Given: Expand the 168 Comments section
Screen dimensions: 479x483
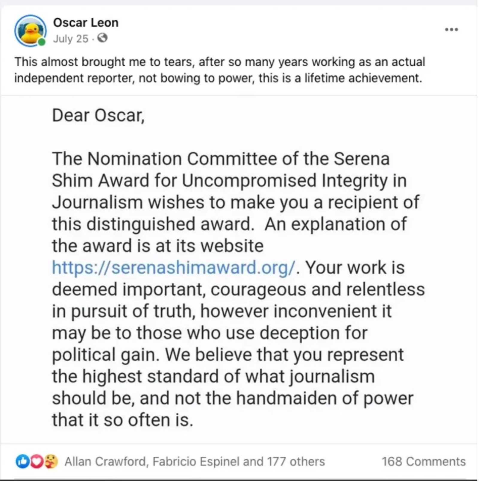Looking at the screenshot, I should (423, 462).
